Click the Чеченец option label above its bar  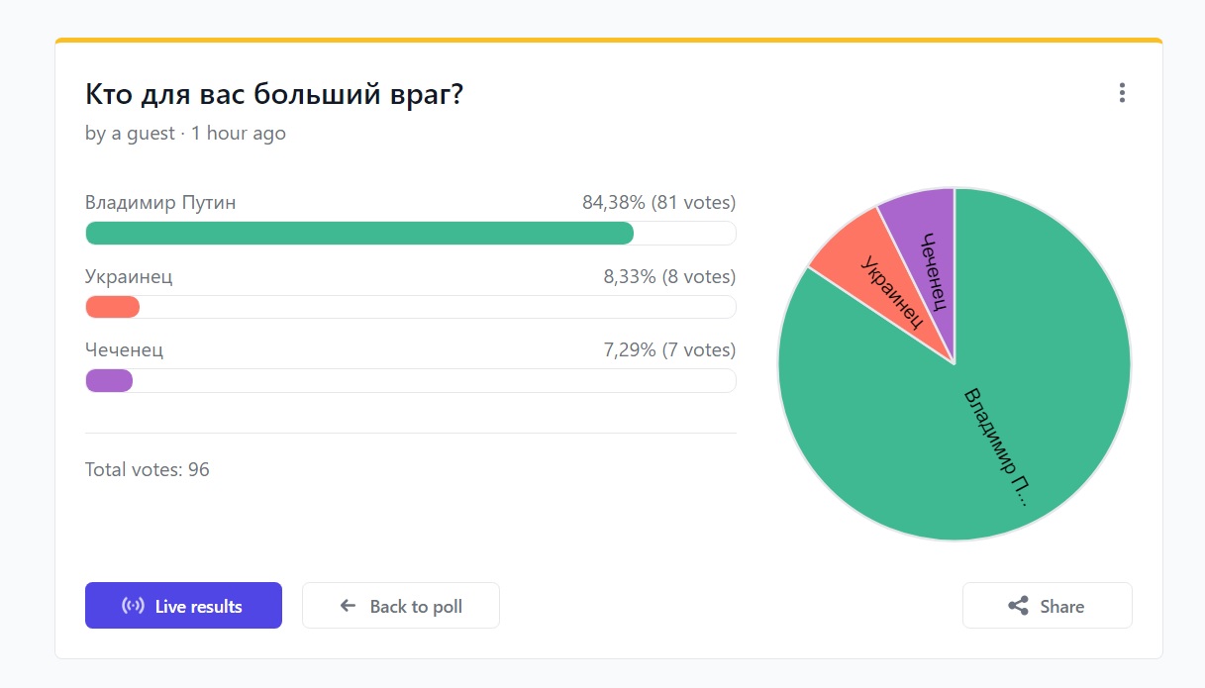point(125,349)
